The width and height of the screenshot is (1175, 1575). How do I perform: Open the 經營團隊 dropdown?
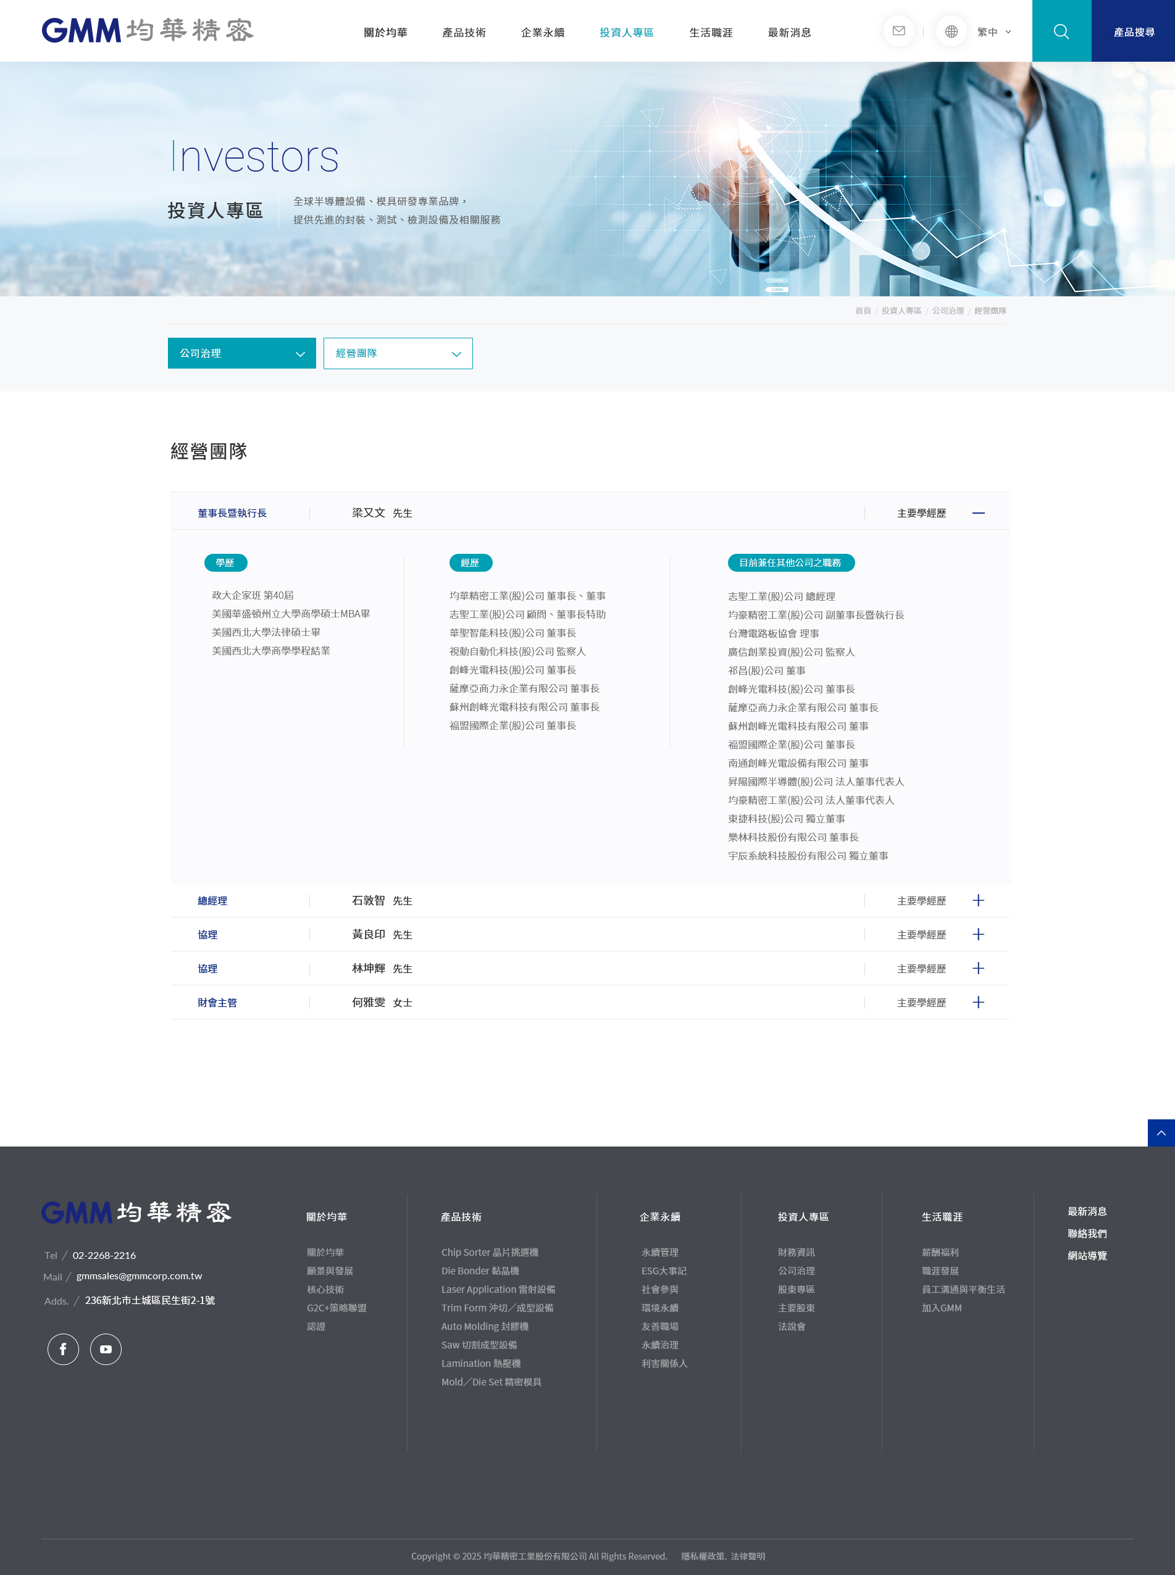[x=398, y=353]
